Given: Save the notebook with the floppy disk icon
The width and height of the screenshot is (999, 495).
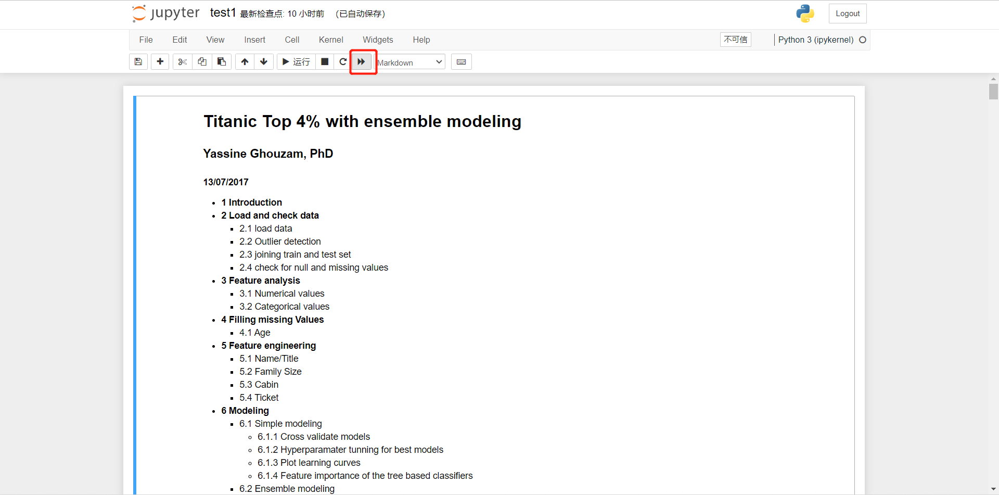Looking at the screenshot, I should [x=138, y=62].
